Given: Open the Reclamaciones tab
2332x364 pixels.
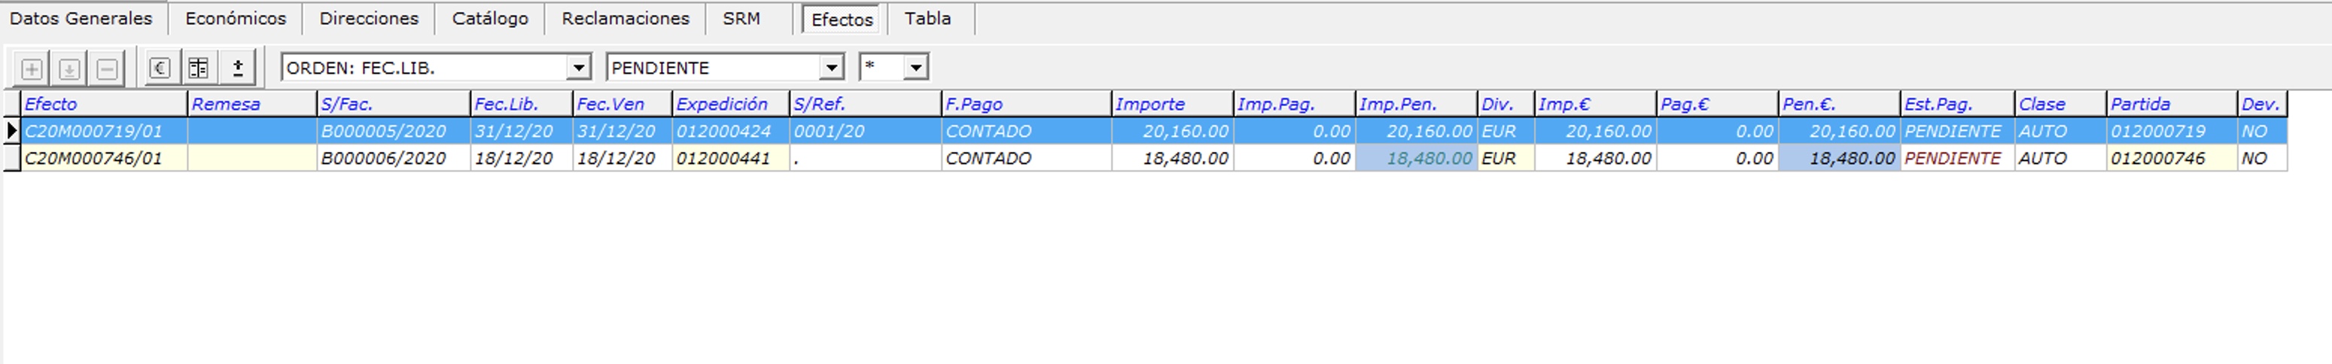Looking at the screenshot, I should tap(625, 19).
